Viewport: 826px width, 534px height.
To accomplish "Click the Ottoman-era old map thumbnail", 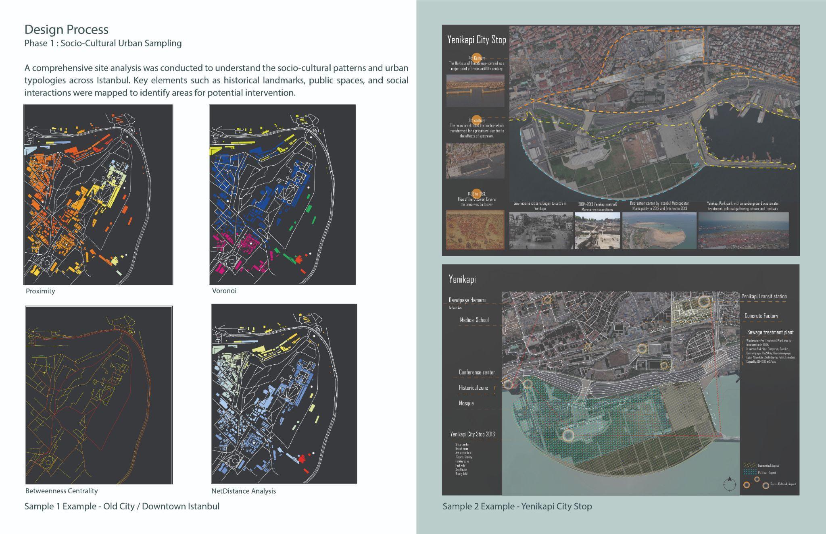I will (475, 230).
